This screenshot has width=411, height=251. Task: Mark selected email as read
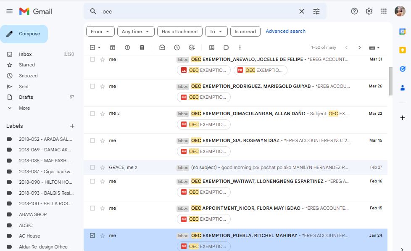(162, 48)
